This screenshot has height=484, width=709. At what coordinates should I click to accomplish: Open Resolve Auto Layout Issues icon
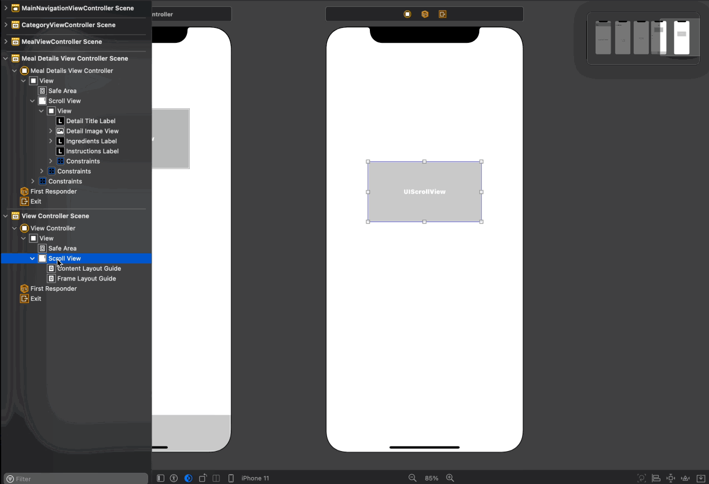tap(685, 478)
